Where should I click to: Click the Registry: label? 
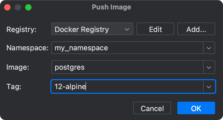click(22, 29)
